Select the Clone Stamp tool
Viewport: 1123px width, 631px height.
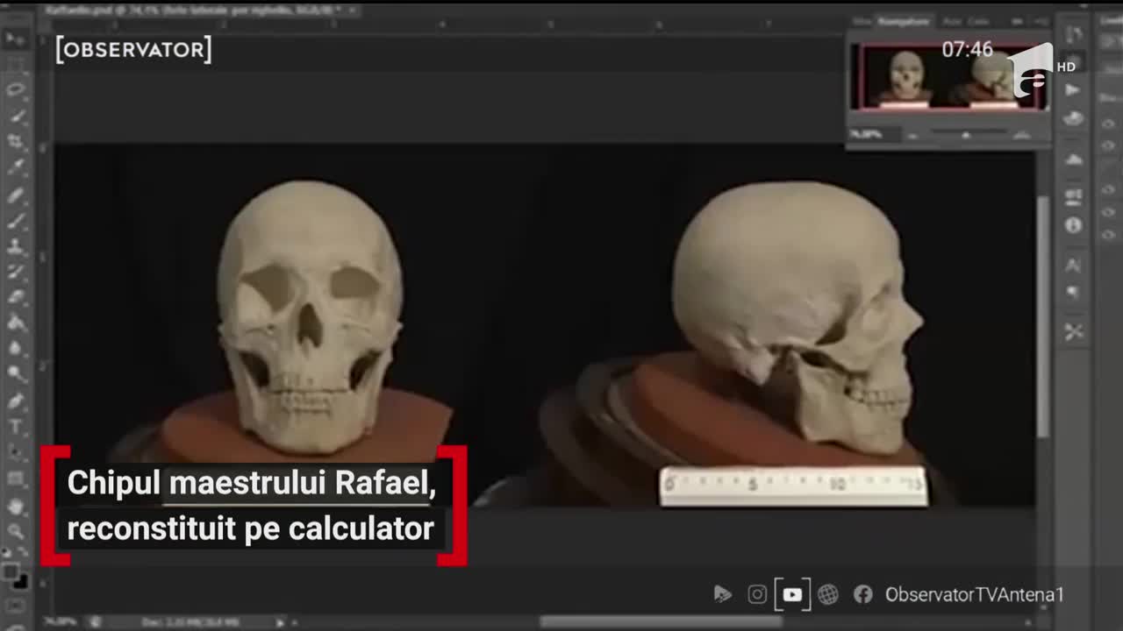pyautogui.click(x=15, y=245)
